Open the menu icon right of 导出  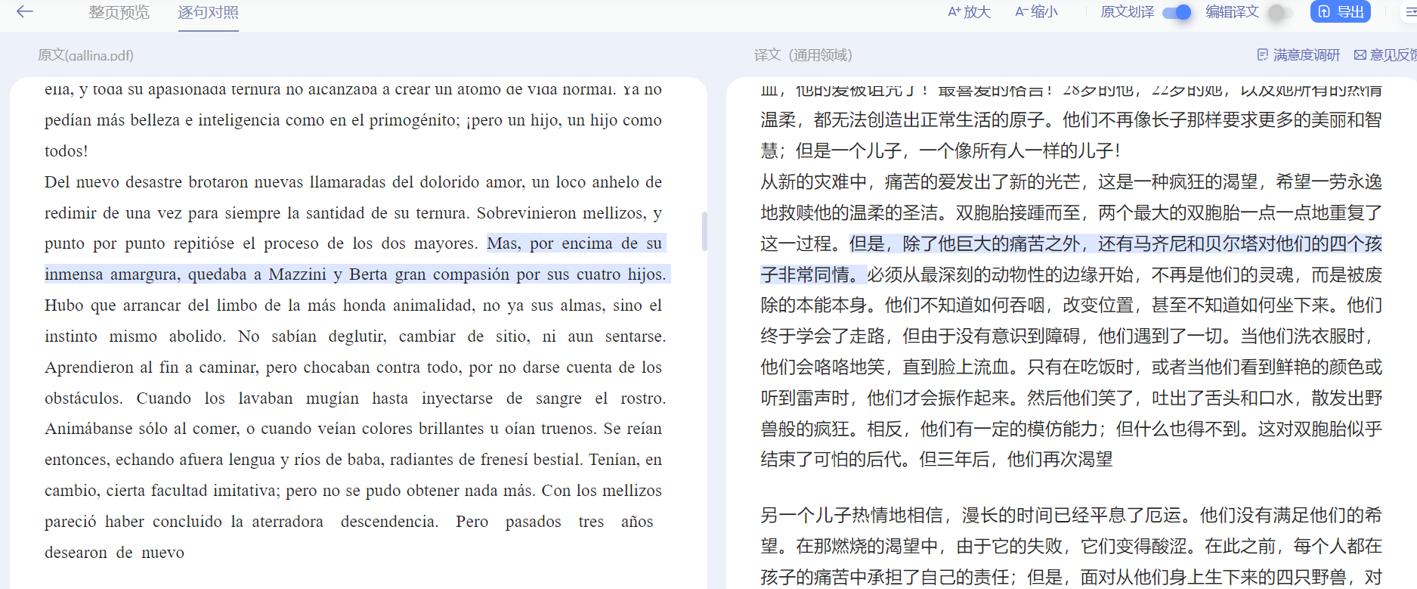(x=1410, y=12)
